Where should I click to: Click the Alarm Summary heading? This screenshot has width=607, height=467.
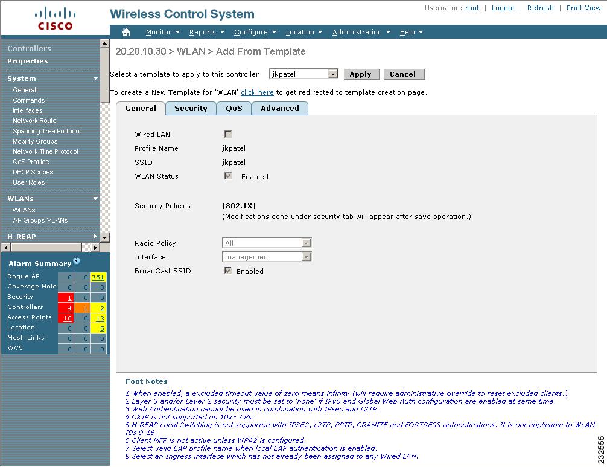40,264
